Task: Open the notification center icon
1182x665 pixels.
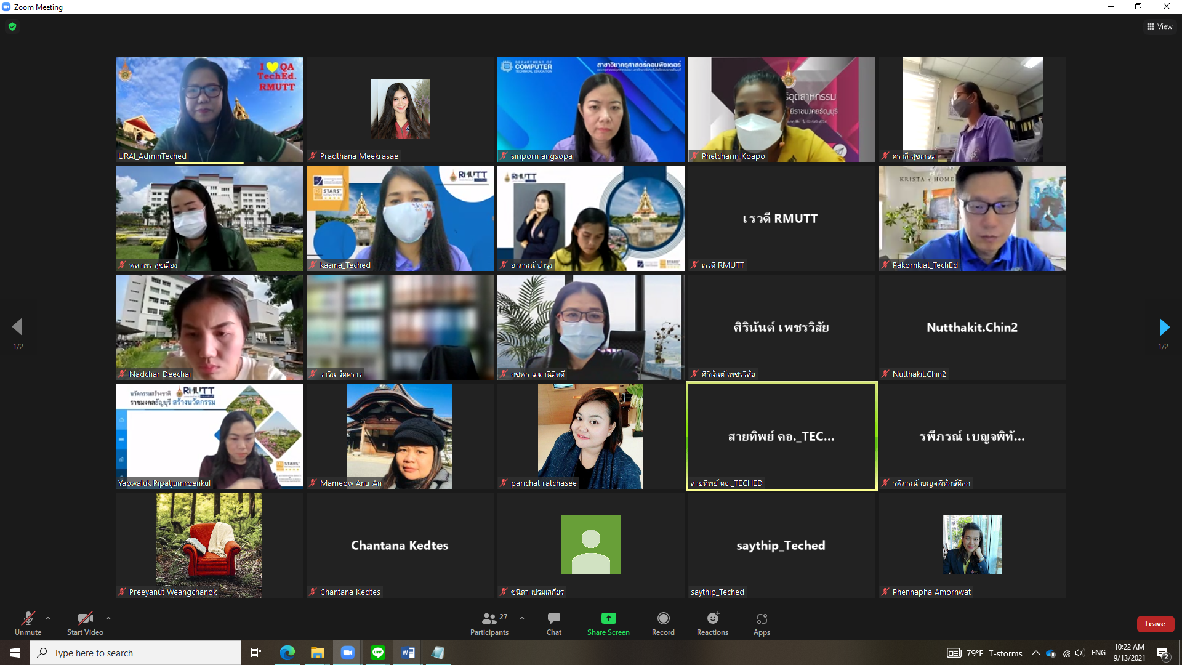Action: point(1163,653)
